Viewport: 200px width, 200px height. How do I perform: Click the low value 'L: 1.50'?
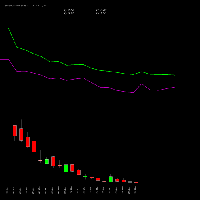tap(101, 14)
